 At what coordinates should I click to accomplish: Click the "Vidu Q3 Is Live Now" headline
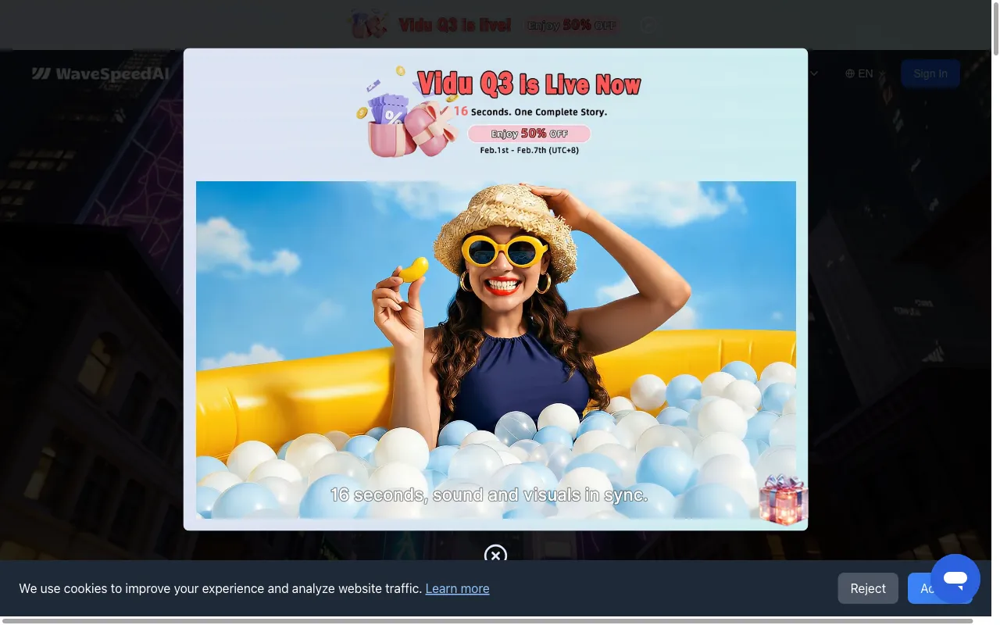click(x=529, y=84)
